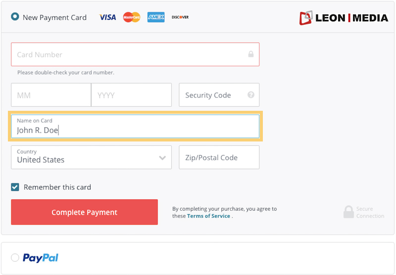396x275 pixels.
Task: Select the New Payment Card radio button
Action: [15, 17]
